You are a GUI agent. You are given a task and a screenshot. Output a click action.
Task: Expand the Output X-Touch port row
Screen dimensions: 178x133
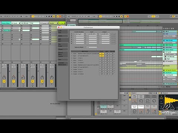(72, 67)
